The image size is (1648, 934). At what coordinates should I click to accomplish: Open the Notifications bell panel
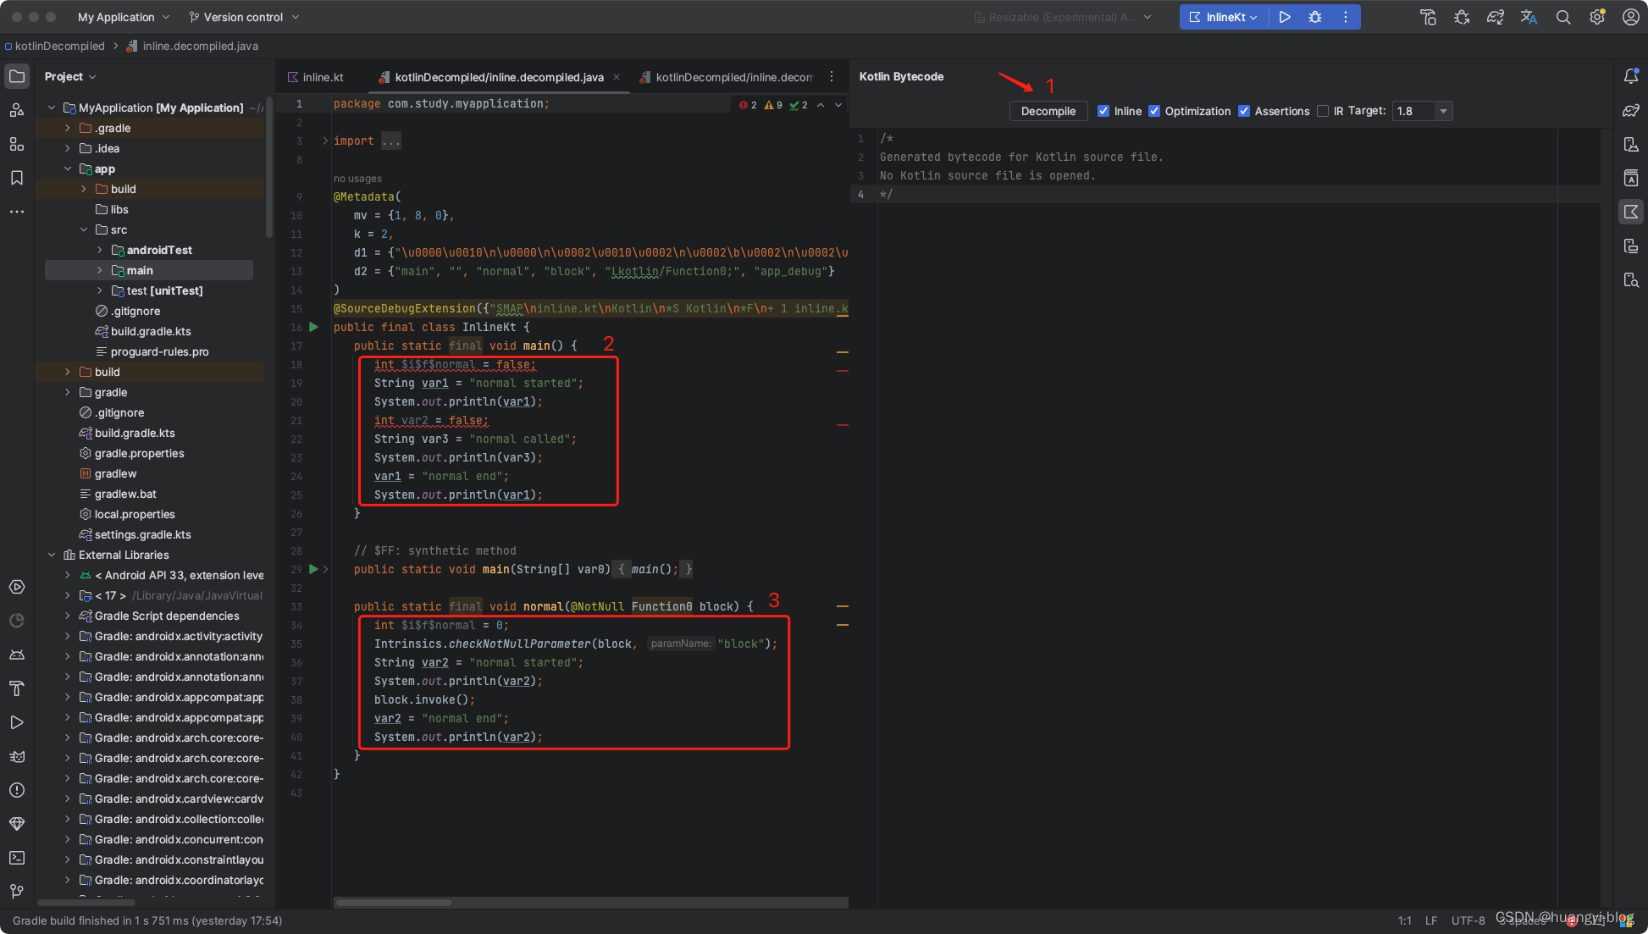click(x=1631, y=76)
